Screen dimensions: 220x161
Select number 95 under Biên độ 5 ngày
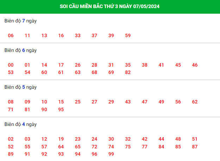61,109
